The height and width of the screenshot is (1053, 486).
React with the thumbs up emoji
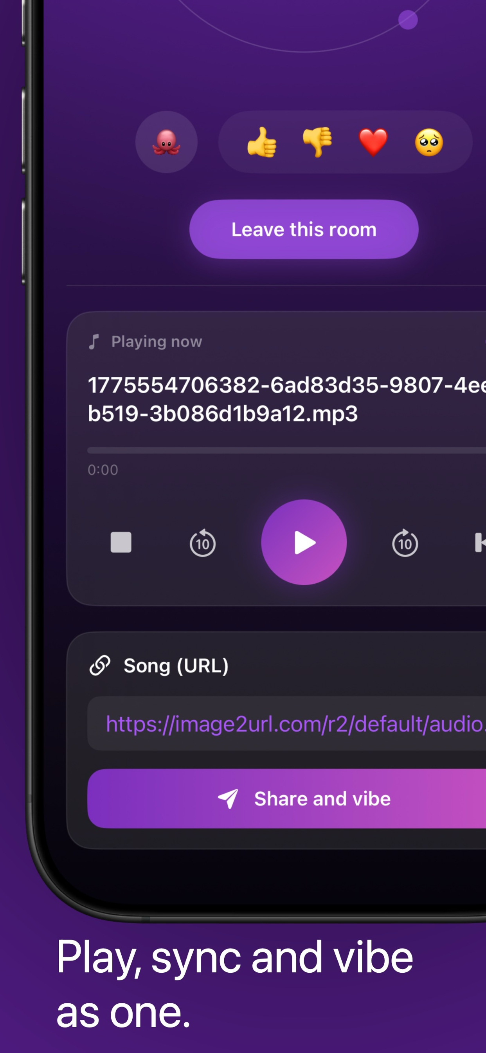coord(262,142)
